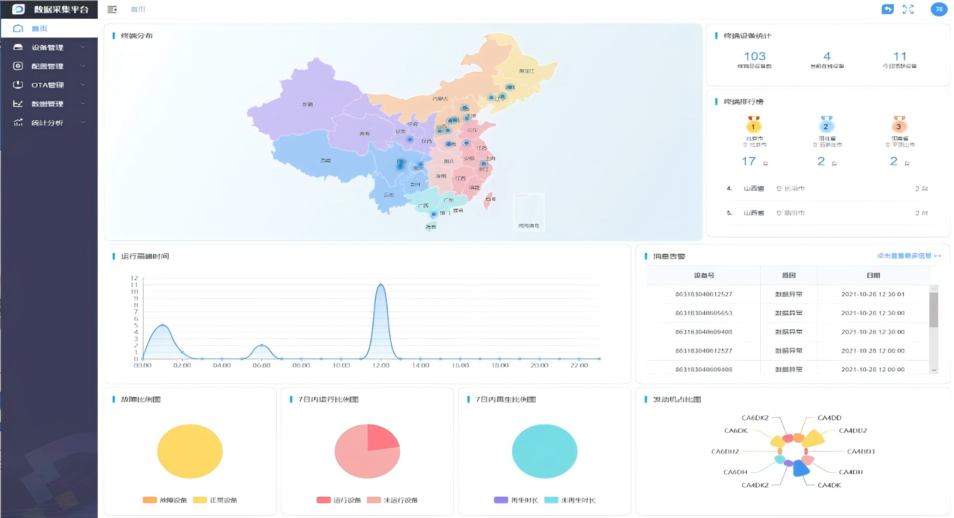954x518 pixels.
Task: Click the 统计分析 statistics icon
Action: 18,122
